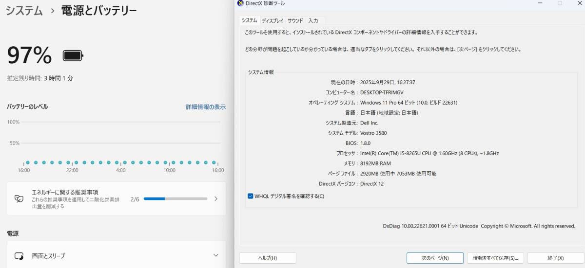Screen dimensions: 585x268
Task: Click the screen and sleep monitor icon
Action: pyautogui.click(x=19, y=256)
